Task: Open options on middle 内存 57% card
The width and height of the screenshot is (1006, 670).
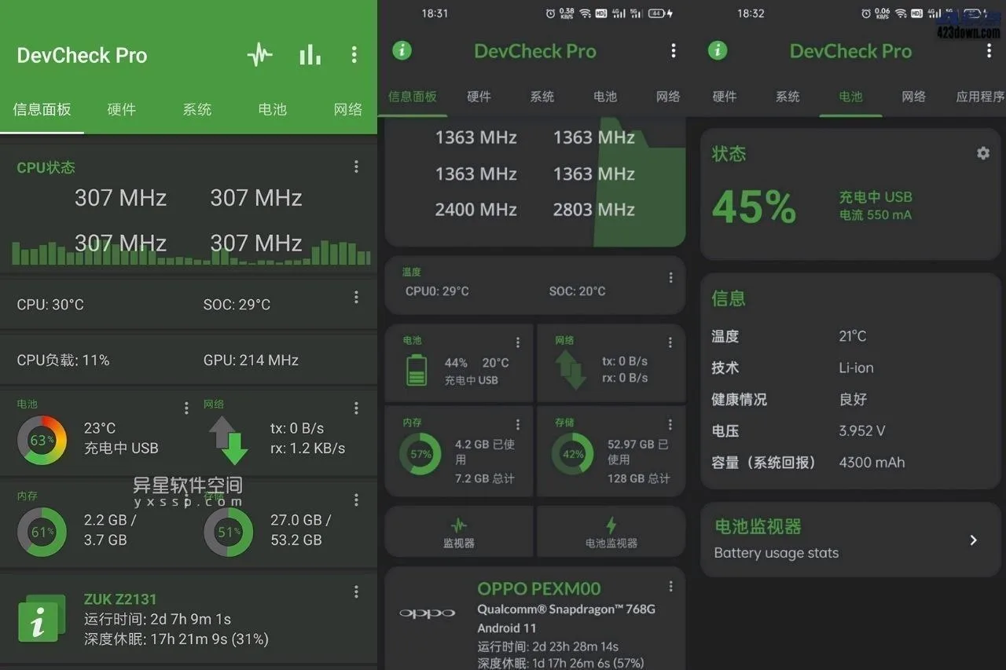Action: tap(517, 424)
